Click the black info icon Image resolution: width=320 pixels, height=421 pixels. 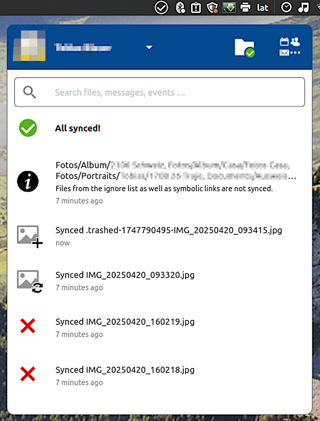[x=28, y=182]
